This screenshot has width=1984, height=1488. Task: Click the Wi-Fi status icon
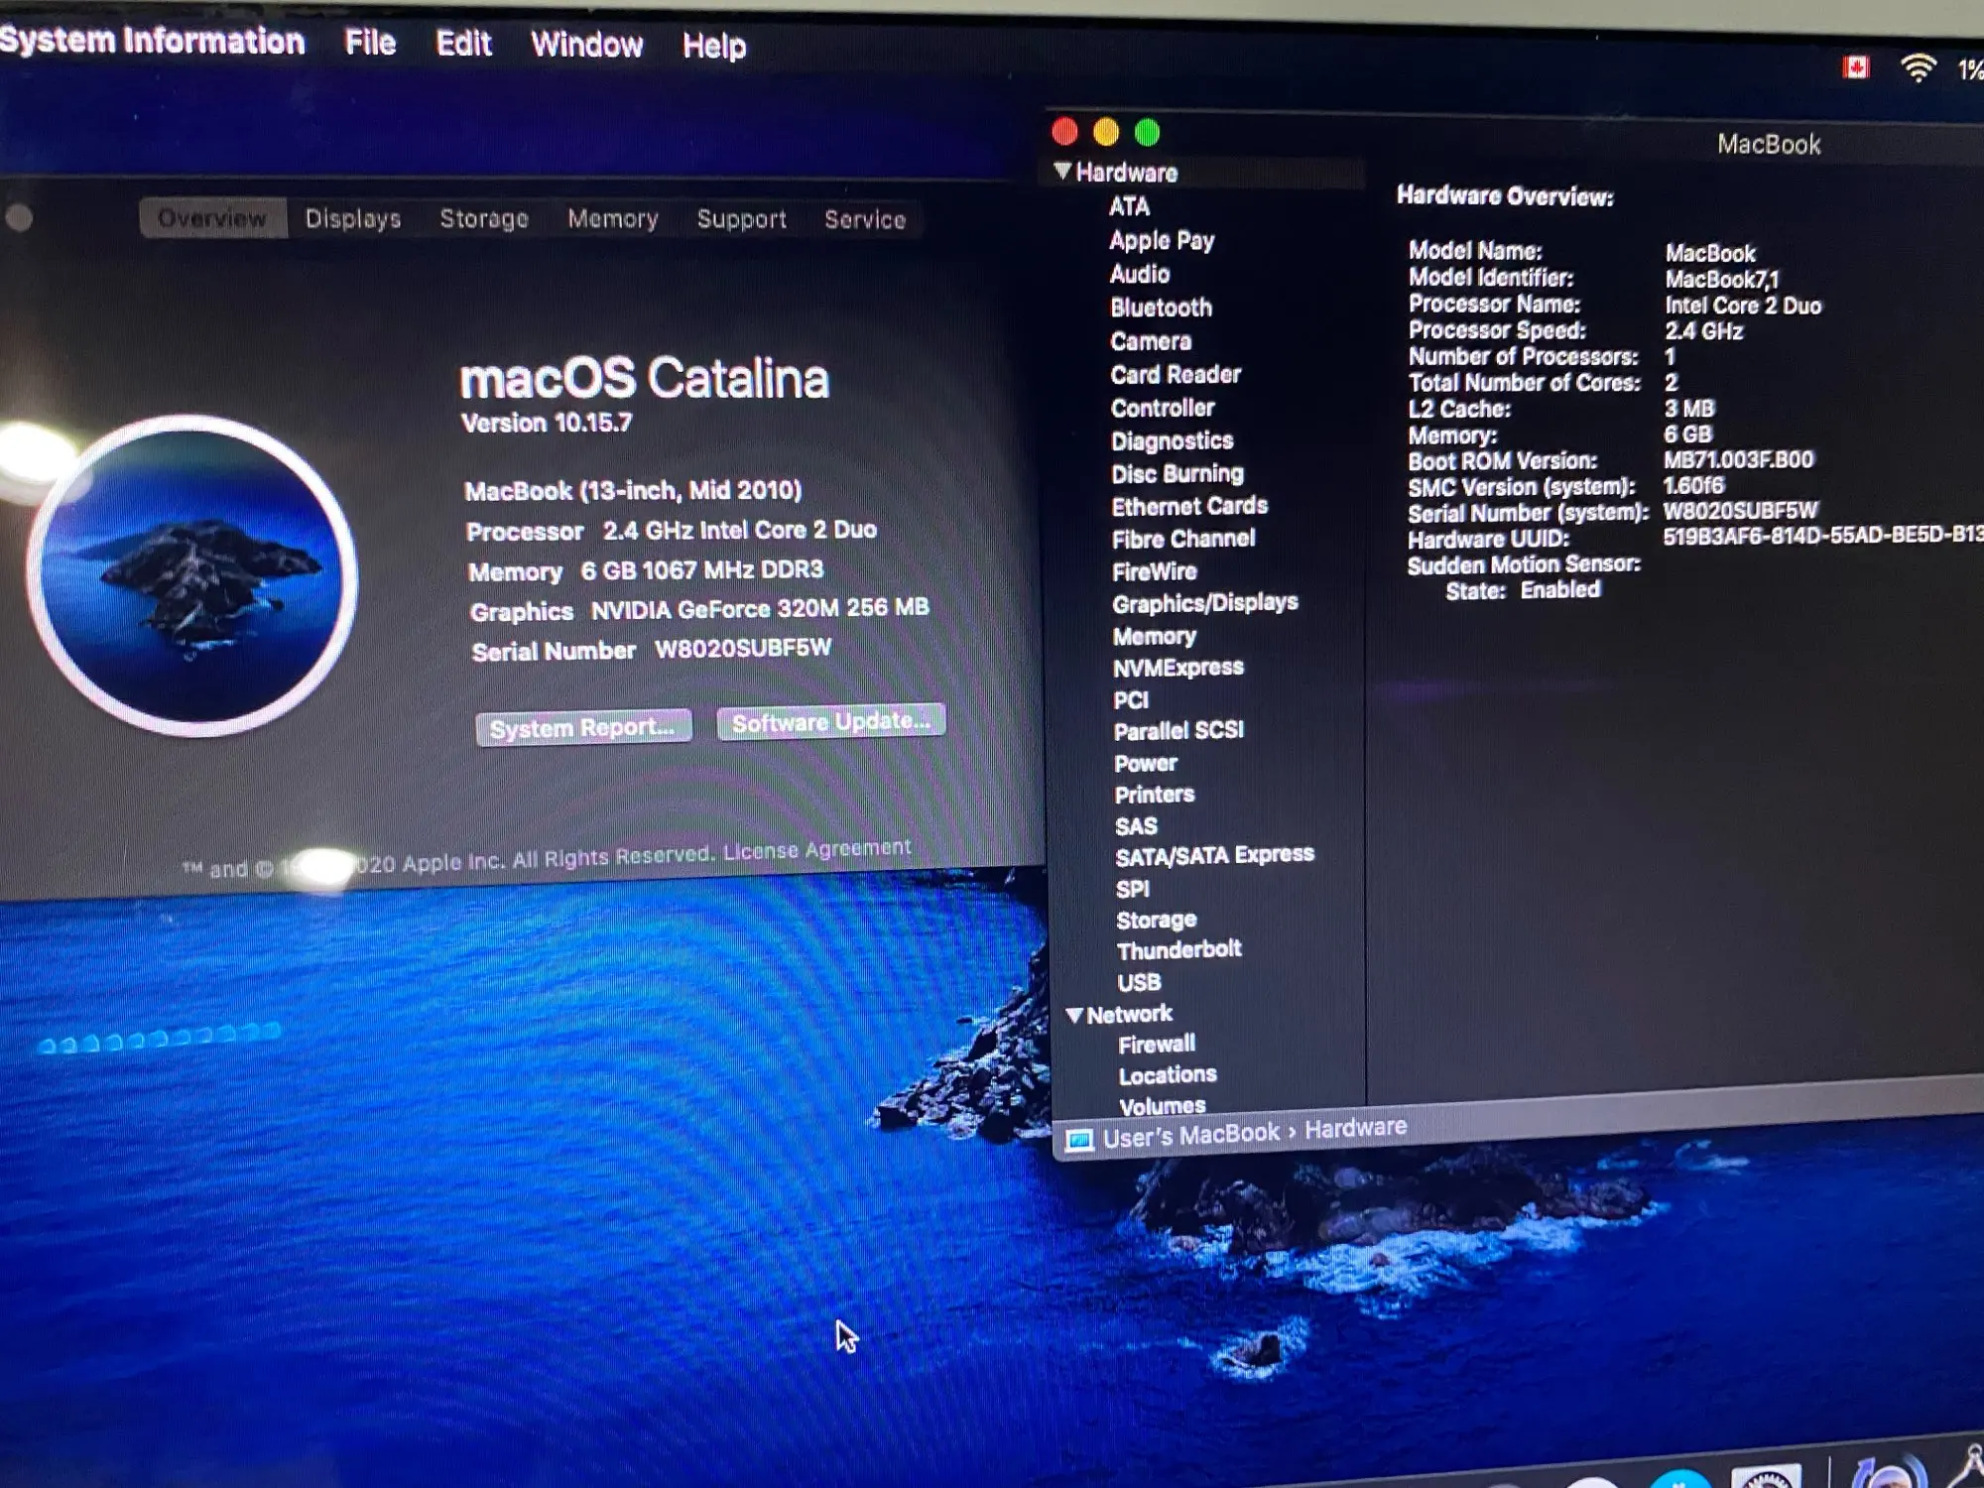[1918, 68]
